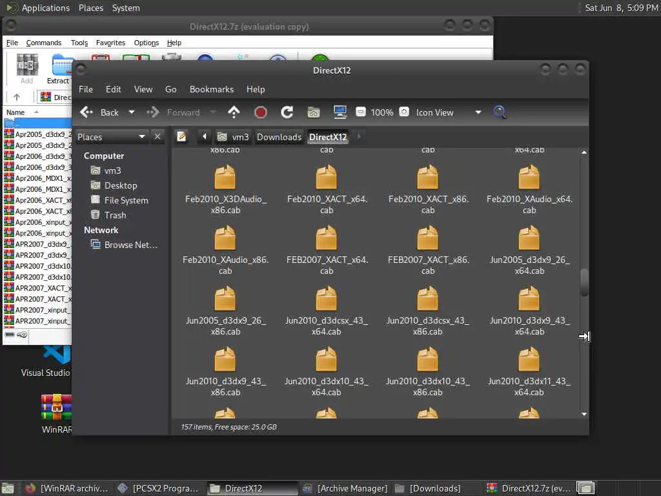Select Jun2010_d3dx11_43_x64.cab file icon

click(529, 359)
